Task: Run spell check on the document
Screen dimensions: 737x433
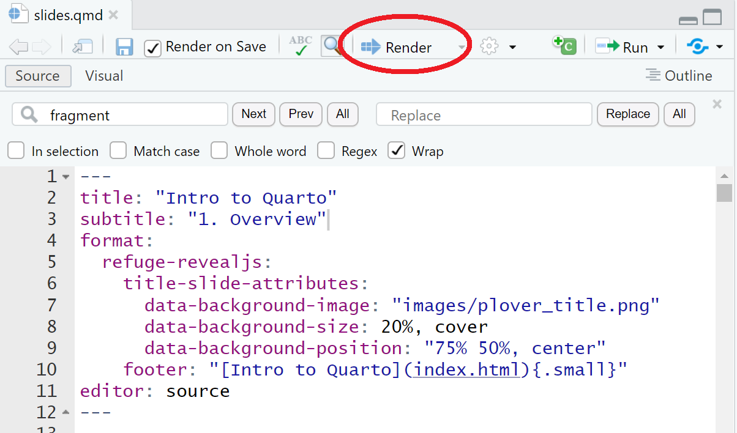Action: (299, 45)
